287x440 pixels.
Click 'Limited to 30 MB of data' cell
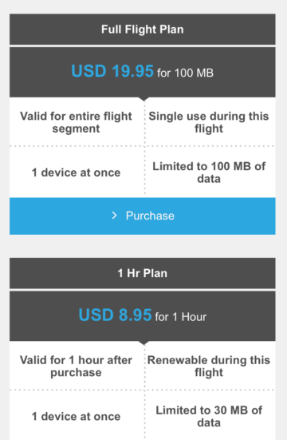pos(209,416)
